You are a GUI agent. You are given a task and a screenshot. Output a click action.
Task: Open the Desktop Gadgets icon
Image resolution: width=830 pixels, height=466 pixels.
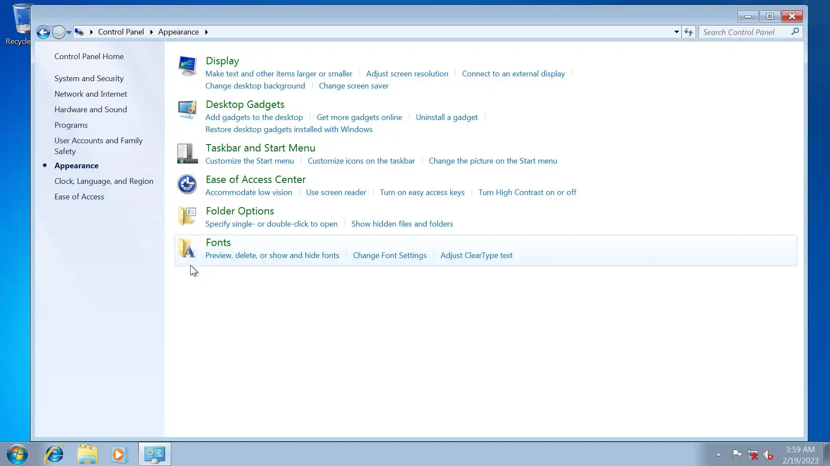click(187, 110)
